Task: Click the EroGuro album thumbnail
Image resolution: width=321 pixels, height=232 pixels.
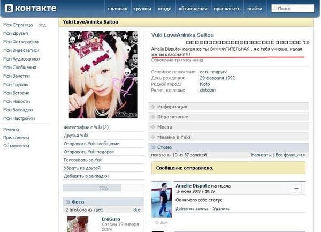Action: point(78,224)
